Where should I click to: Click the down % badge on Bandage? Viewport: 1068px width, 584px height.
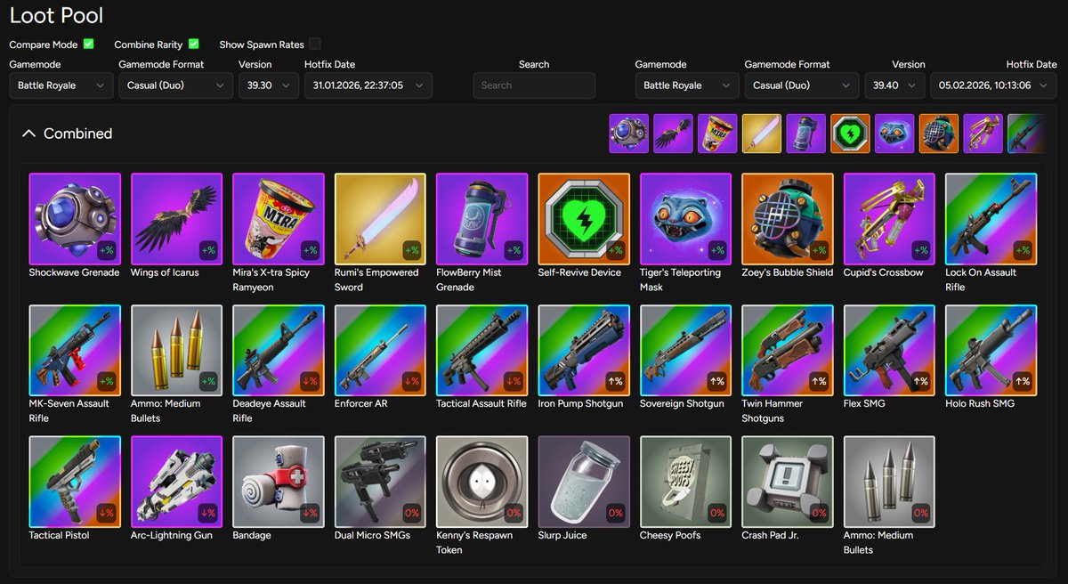tap(310, 513)
